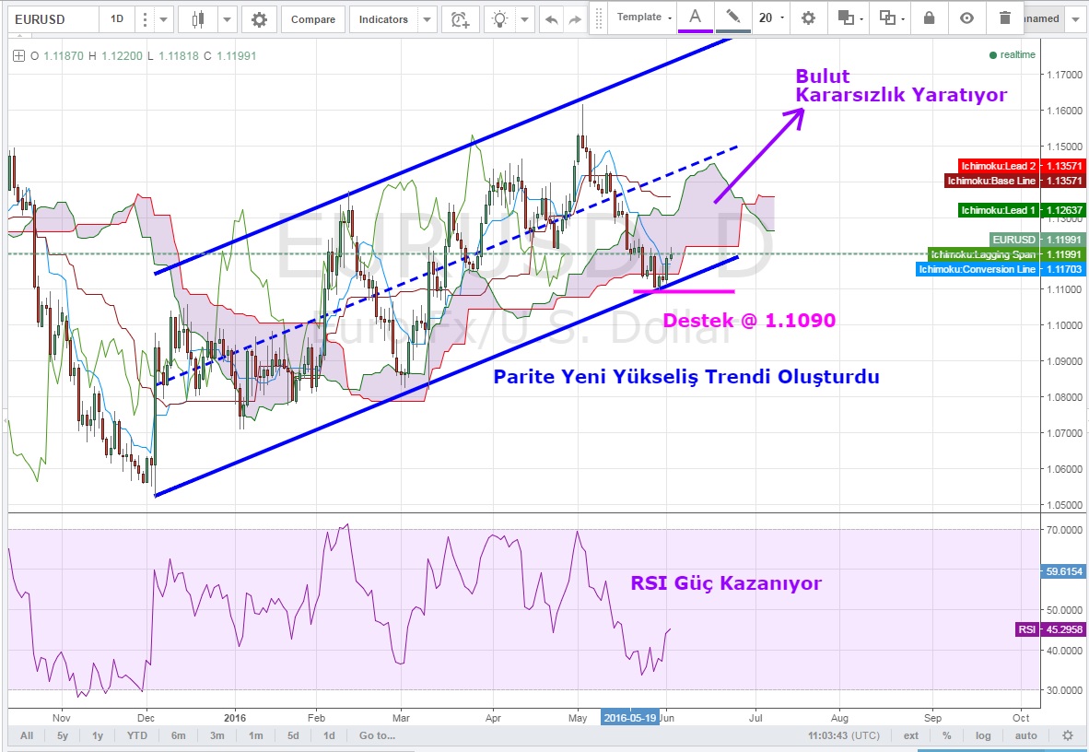The width and height of the screenshot is (1089, 752).
Task: Open drawing settings gear in floating toolbar
Action: coord(808,18)
